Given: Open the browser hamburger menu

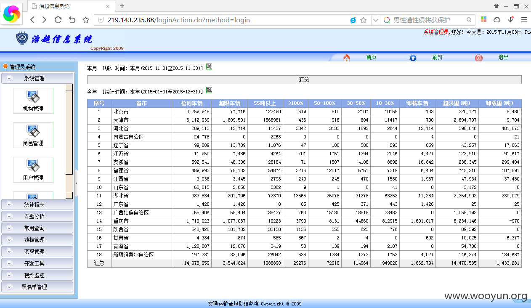Looking at the screenshot, I should click(524, 20).
